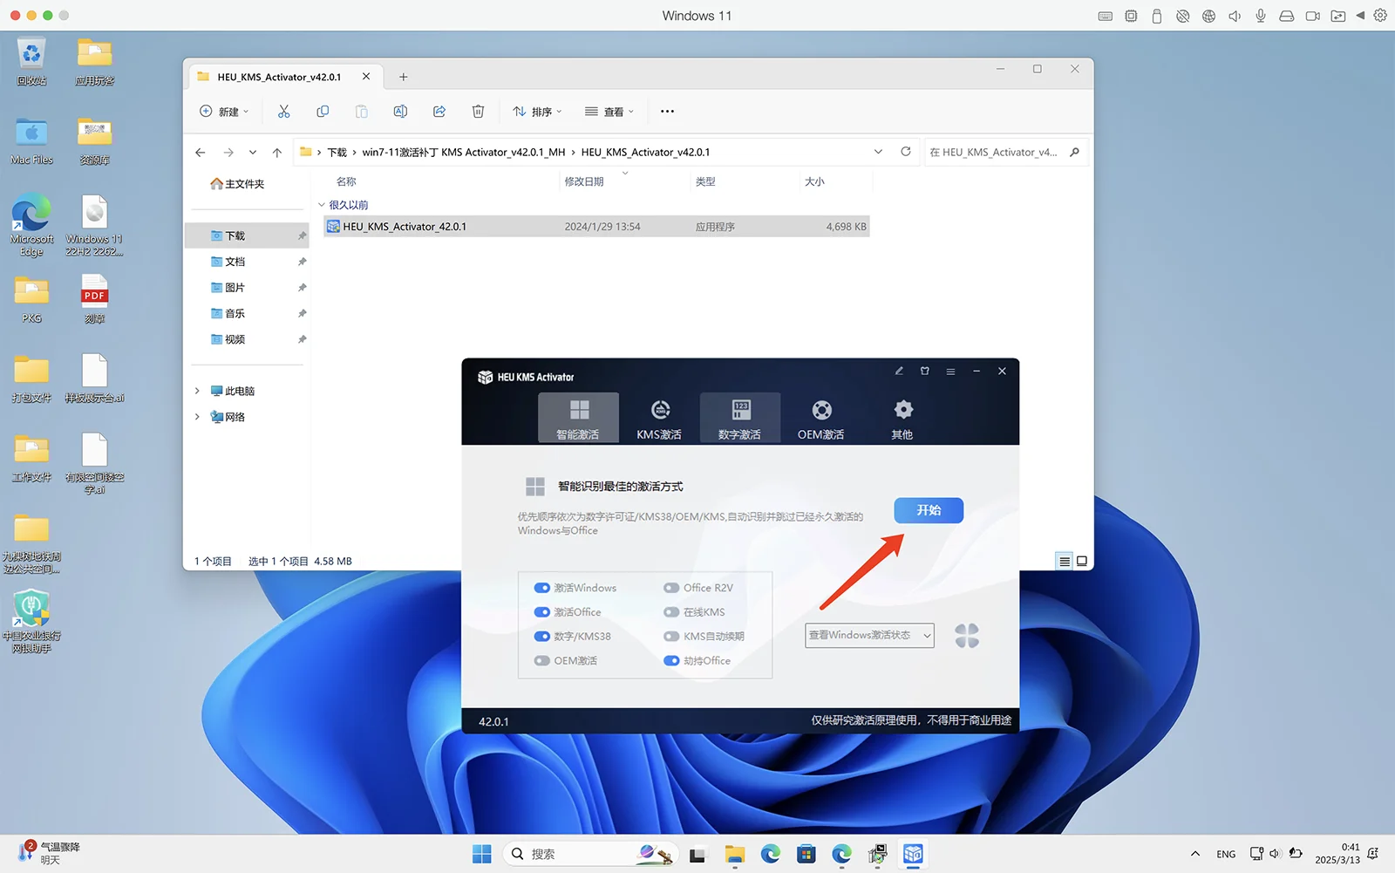Toggle the 激活Windows switch
1395x873 pixels.
point(542,588)
